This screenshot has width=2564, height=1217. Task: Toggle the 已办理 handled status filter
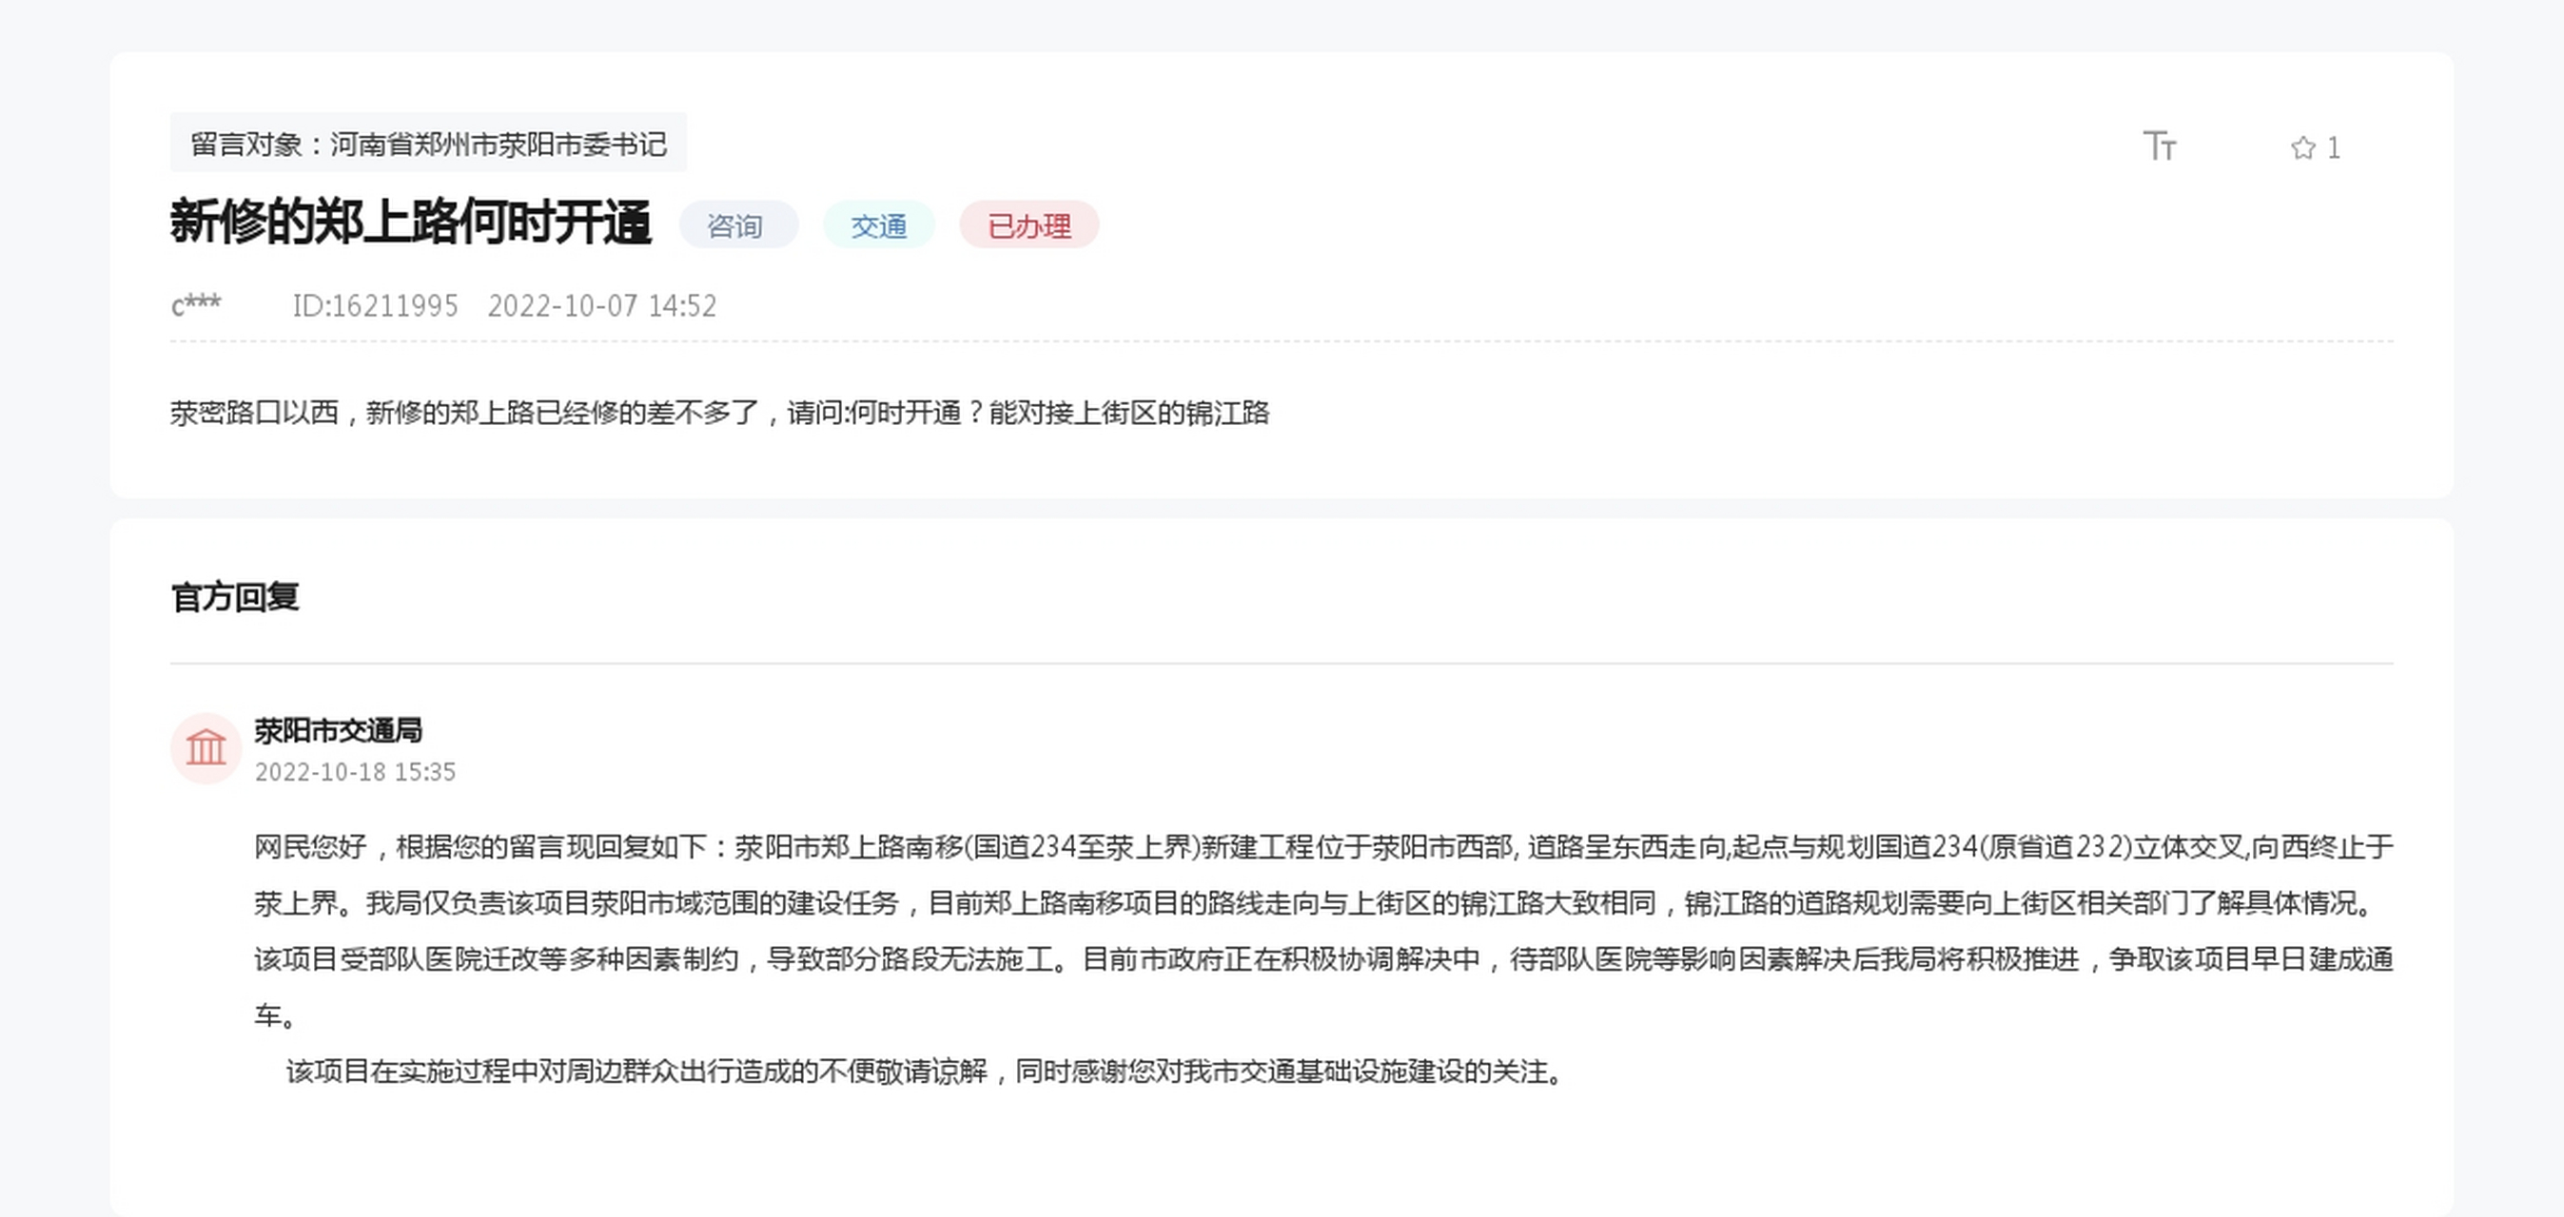[x=1029, y=226]
